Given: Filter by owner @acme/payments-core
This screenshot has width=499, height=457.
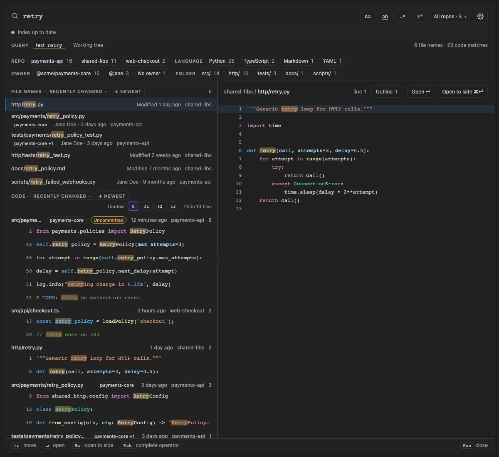Looking at the screenshot, I should tap(68, 74).
